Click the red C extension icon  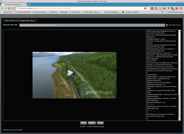(x=177, y=8)
